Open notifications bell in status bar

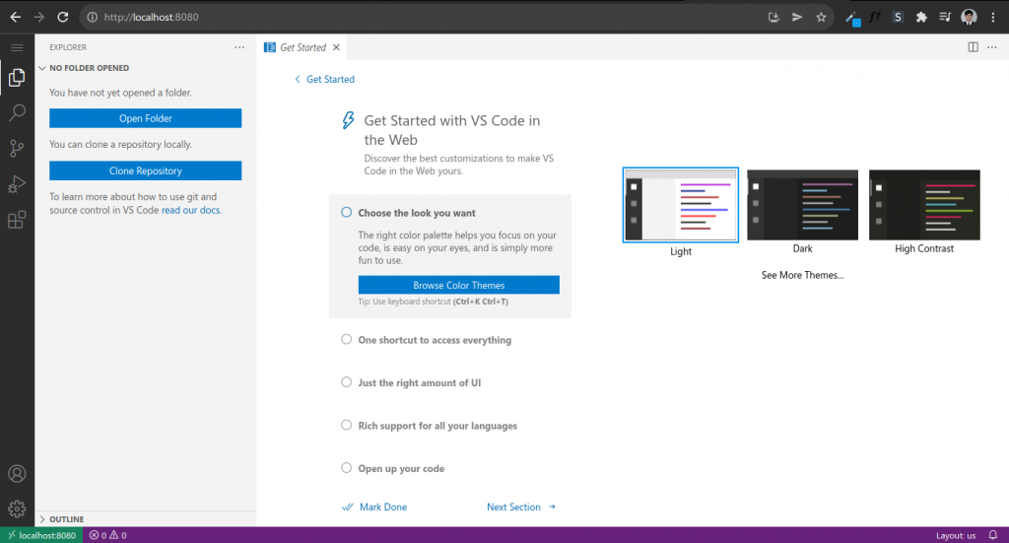coord(993,535)
